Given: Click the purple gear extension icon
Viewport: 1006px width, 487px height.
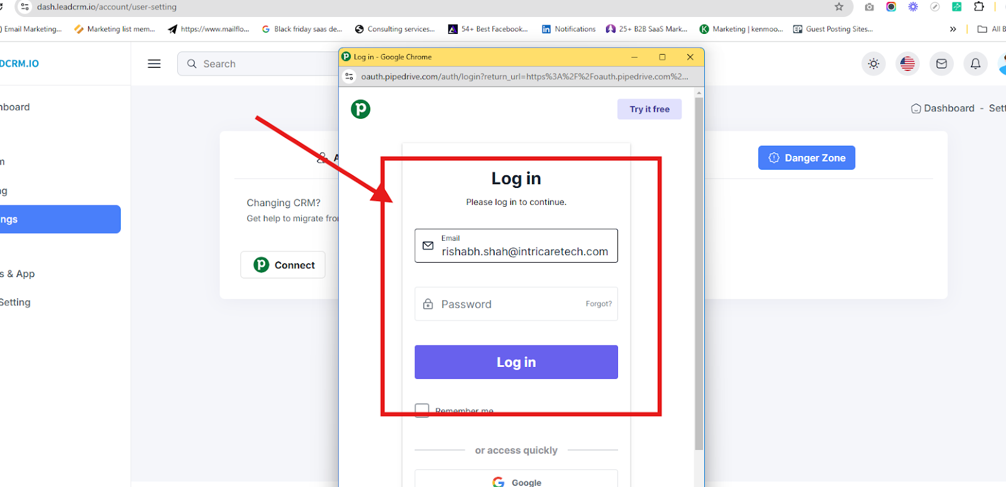Looking at the screenshot, I should (913, 7).
